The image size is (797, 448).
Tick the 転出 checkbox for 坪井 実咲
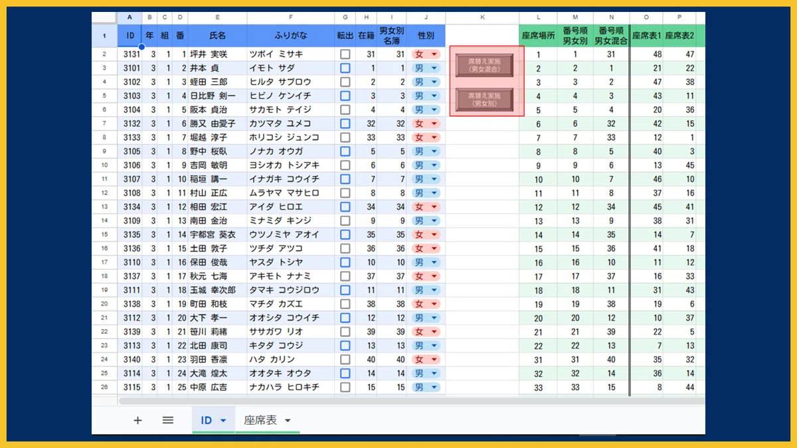[x=345, y=54]
